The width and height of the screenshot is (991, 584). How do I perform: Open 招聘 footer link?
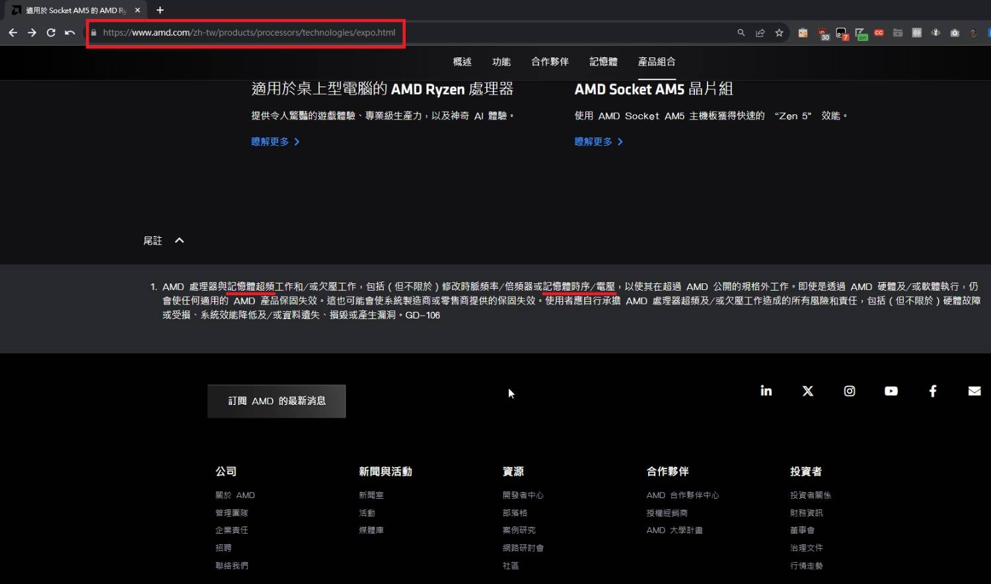(223, 548)
